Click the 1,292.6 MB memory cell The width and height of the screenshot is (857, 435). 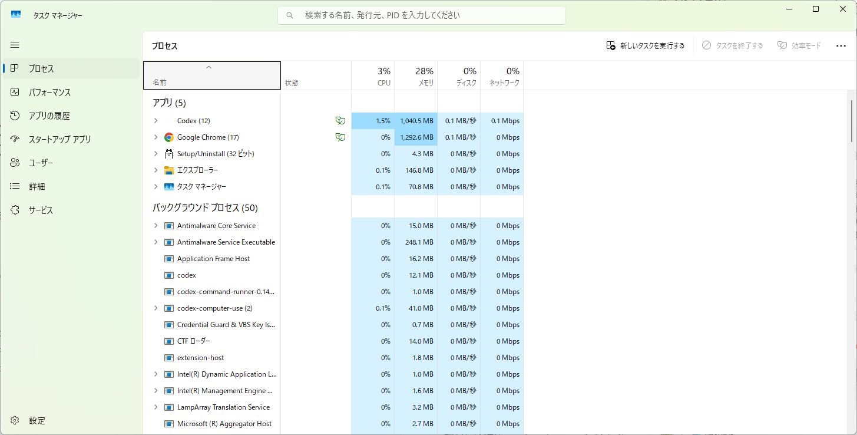click(x=416, y=137)
